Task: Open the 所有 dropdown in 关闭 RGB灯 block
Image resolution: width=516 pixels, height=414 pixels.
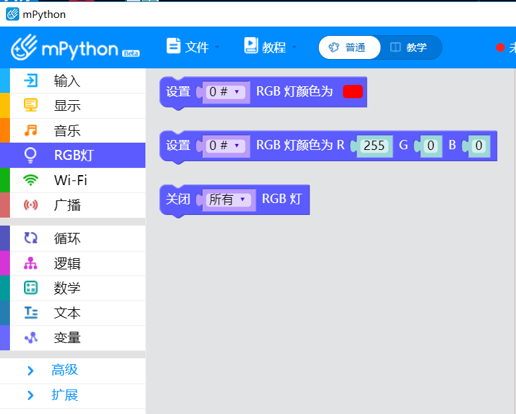Action: pyautogui.click(x=228, y=199)
